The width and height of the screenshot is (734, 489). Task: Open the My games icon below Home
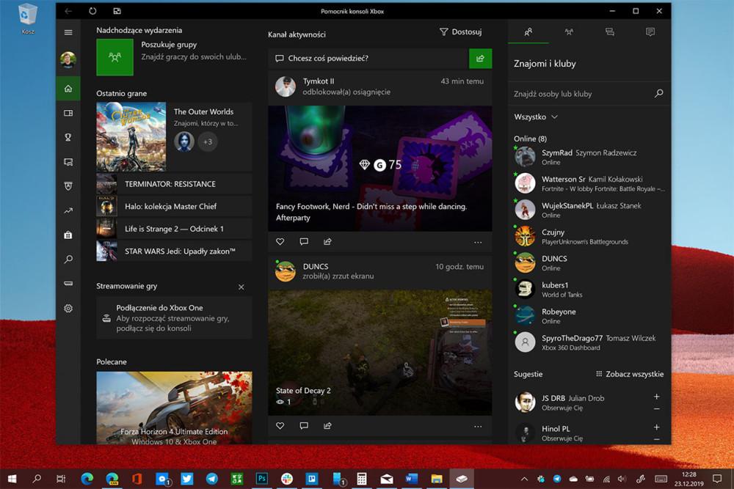[68, 113]
